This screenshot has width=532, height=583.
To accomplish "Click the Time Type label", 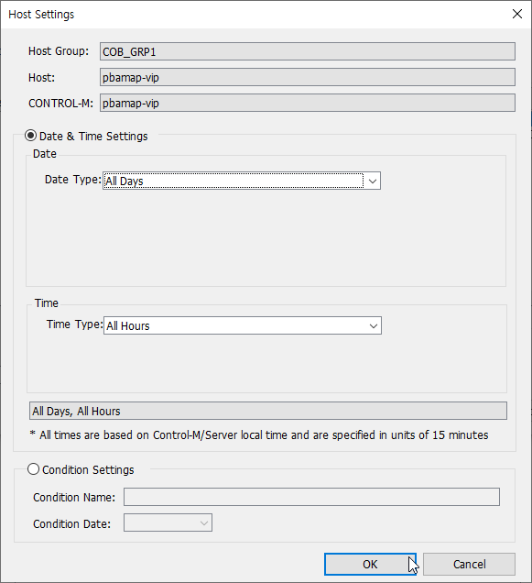I will coord(75,324).
